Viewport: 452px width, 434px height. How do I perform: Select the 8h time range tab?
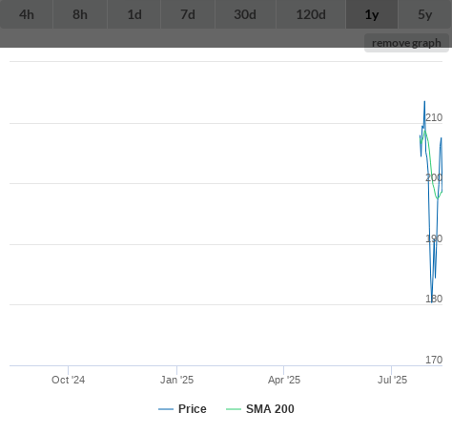point(80,14)
